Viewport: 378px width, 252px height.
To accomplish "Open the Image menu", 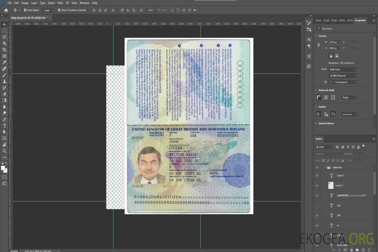I will pos(25,3).
